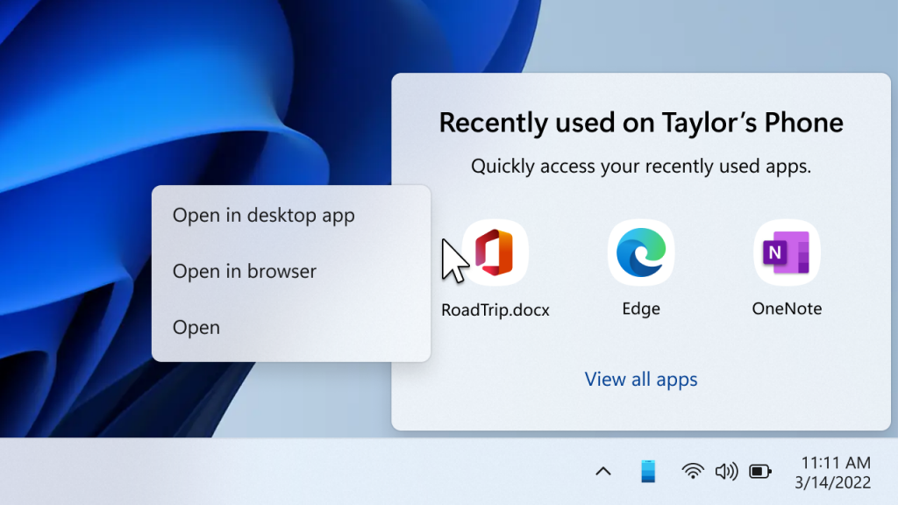The height and width of the screenshot is (505, 898).
Task: Select "Open in browser" menu option
Action: (245, 272)
